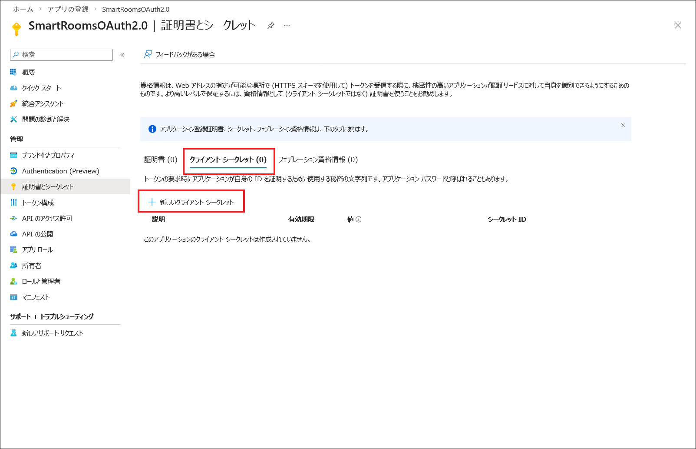
Task: Dismiss the blue information banner
Action: 623,126
